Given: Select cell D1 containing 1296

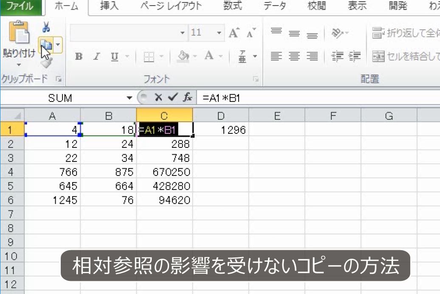Looking at the screenshot, I should (x=221, y=130).
